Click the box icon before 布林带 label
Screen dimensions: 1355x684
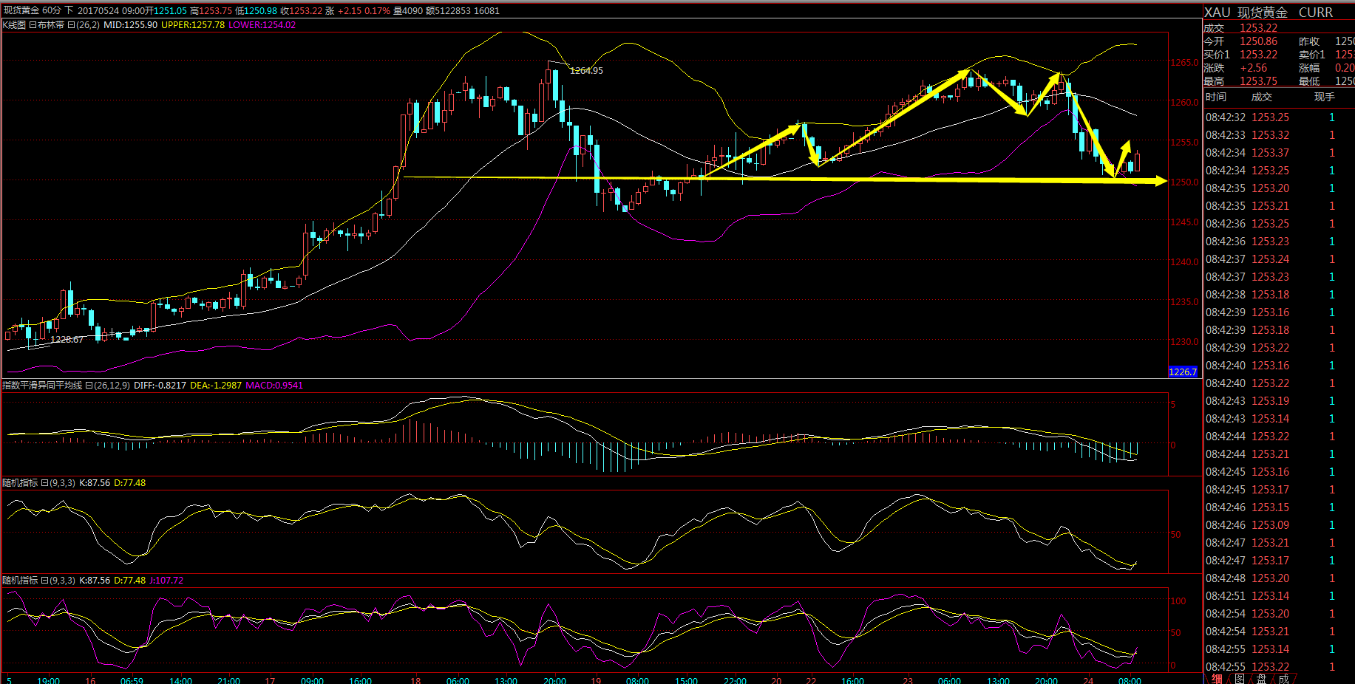click(x=32, y=25)
